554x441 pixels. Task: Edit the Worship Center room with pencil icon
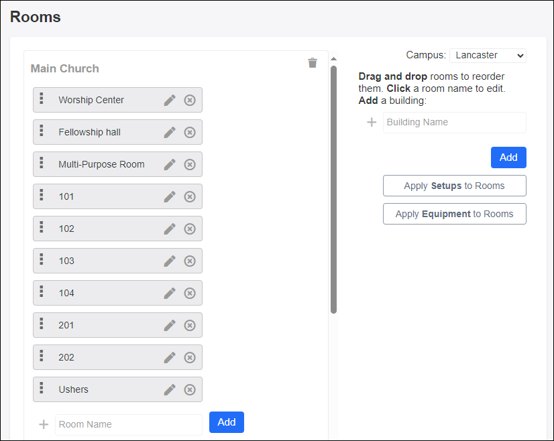point(170,100)
